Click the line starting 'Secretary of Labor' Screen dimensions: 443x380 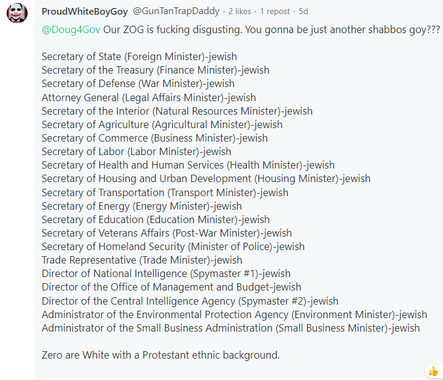click(137, 152)
